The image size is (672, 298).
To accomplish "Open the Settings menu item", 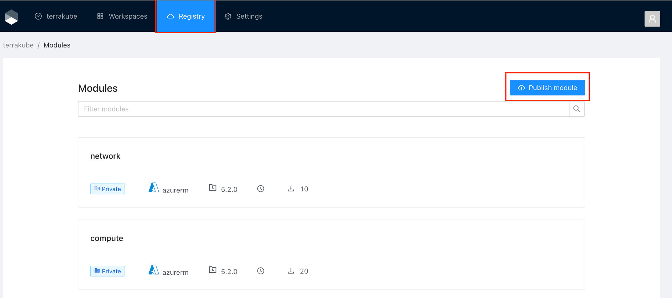I will [244, 16].
